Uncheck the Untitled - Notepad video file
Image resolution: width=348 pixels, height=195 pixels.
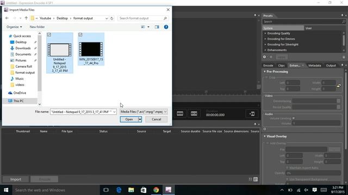(49, 35)
